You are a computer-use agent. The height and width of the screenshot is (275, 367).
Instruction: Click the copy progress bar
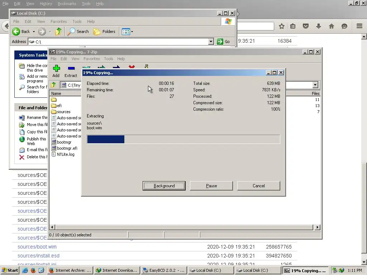coord(183,139)
